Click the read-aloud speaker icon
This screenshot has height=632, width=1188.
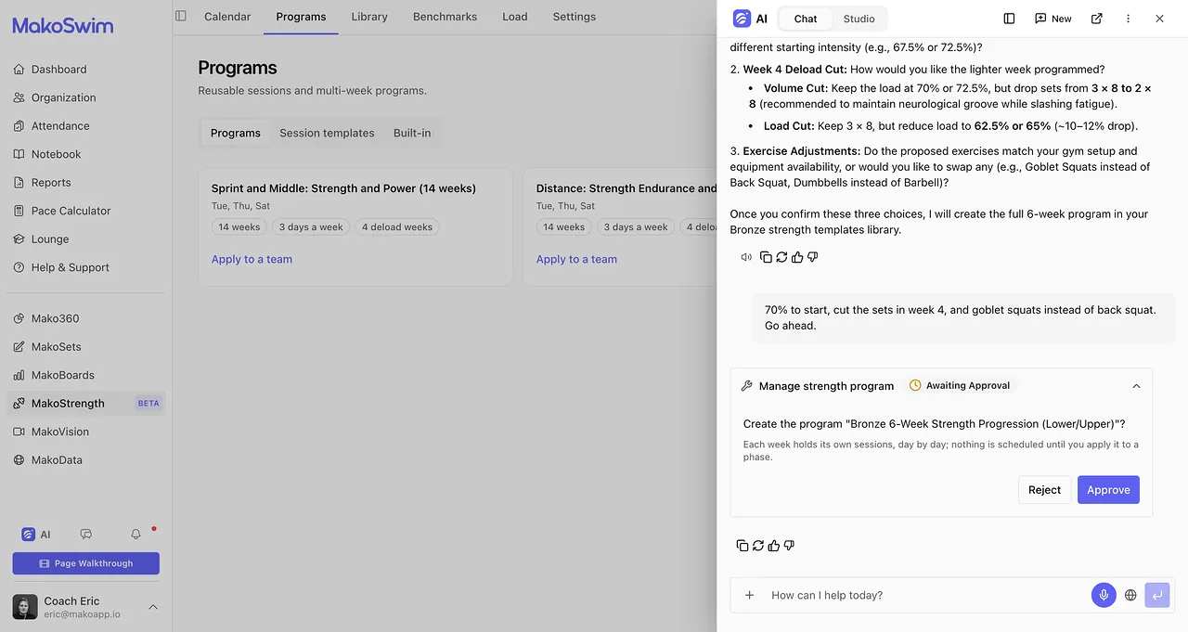(x=746, y=257)
